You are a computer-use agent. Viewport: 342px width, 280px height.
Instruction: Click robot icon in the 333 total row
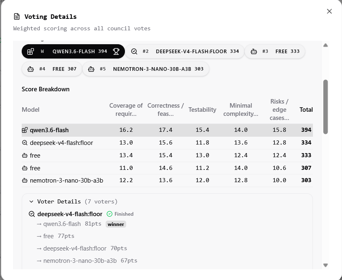[x=25, y=156]
